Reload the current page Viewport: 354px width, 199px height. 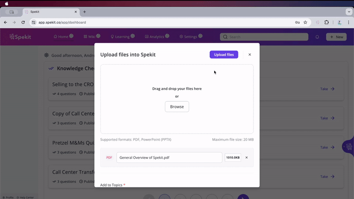(x=23, y=23)
